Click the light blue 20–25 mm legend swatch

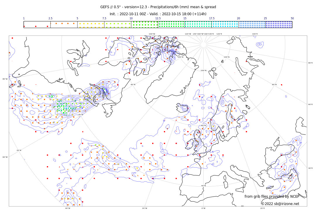click(252, 25)
